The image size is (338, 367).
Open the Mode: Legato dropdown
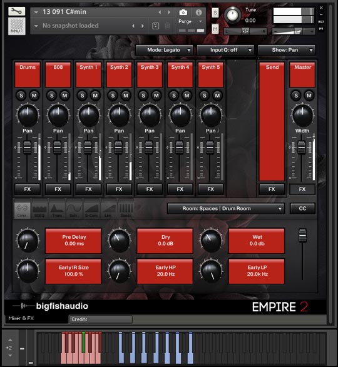[164, 50]
